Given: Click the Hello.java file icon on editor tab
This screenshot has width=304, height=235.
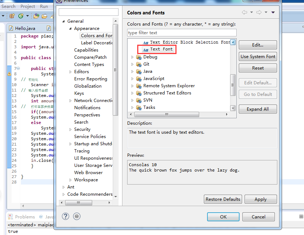Looking at the screenshot, I should click(x=11, y=28).
